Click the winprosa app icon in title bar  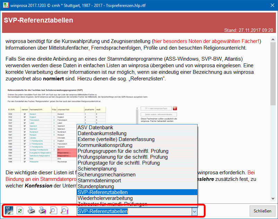tap(5, 6)
